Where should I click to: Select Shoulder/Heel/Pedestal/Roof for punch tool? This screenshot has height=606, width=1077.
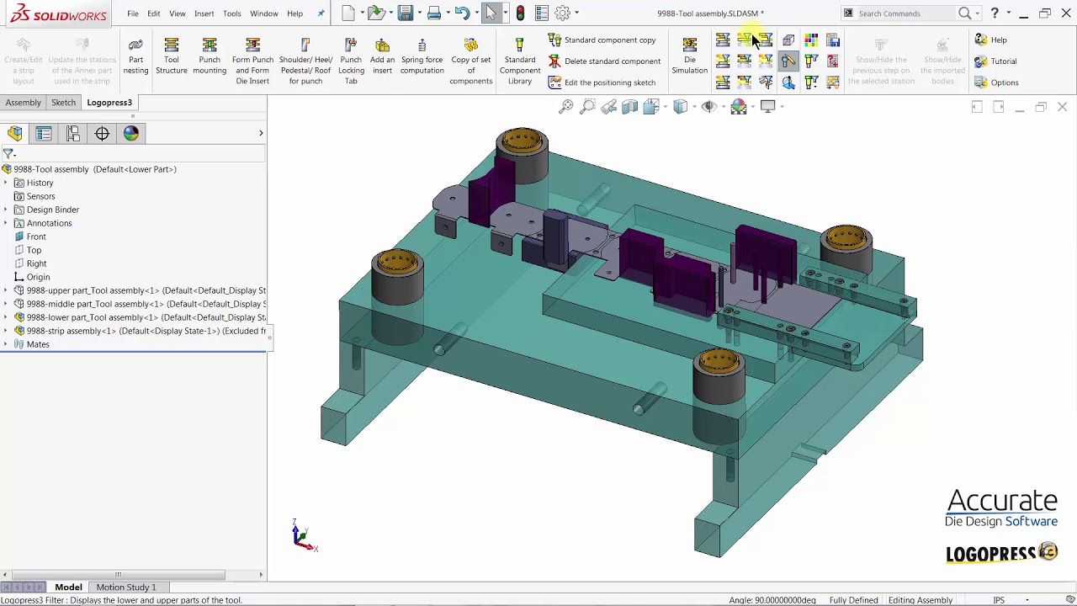tap(305, 61)
